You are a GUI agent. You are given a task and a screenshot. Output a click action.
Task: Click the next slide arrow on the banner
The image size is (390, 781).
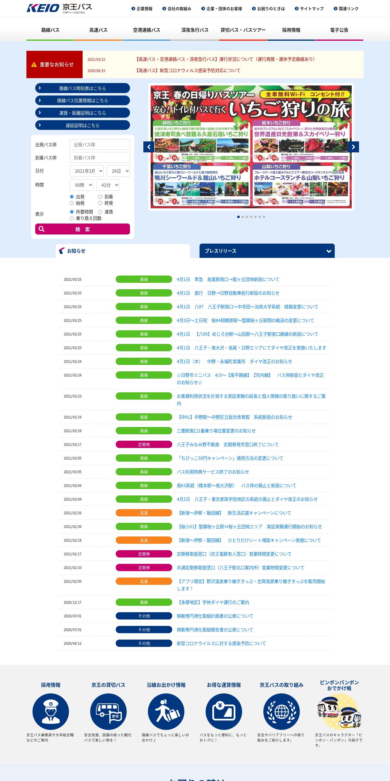pyautogui.click(x=354, y=147)
